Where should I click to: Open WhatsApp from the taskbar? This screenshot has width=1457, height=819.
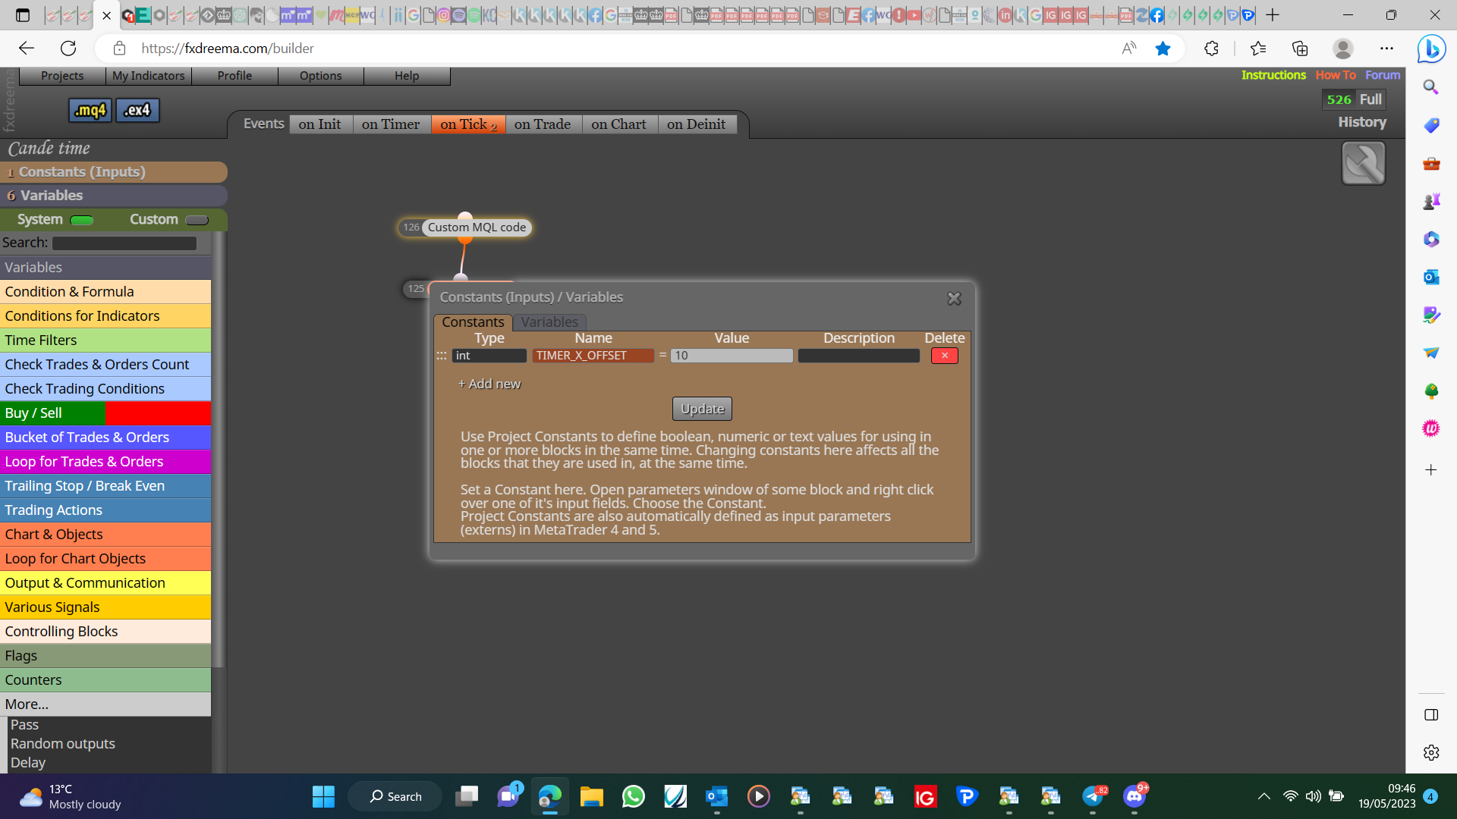[x=633, y=796]
